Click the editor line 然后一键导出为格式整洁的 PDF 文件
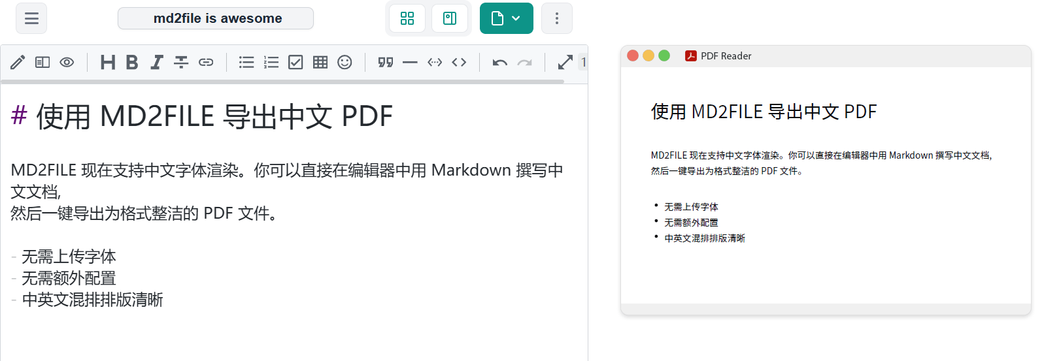The height and width of the screenshot is (361, 1044). [144, 213]
